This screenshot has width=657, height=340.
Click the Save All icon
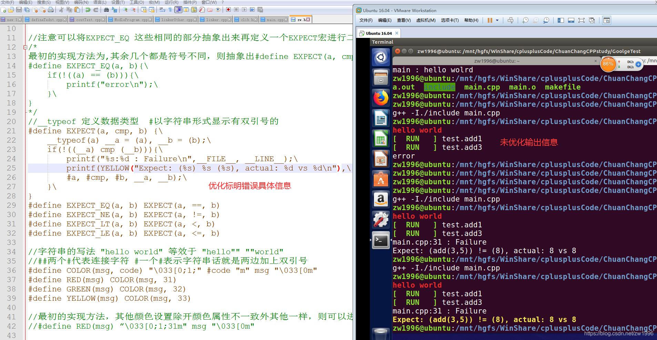click(x=27, y=10)
